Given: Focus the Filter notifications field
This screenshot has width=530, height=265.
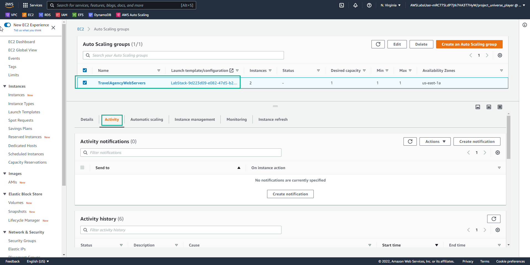Looking at the screenshot, I should click(x=181, y=153).
